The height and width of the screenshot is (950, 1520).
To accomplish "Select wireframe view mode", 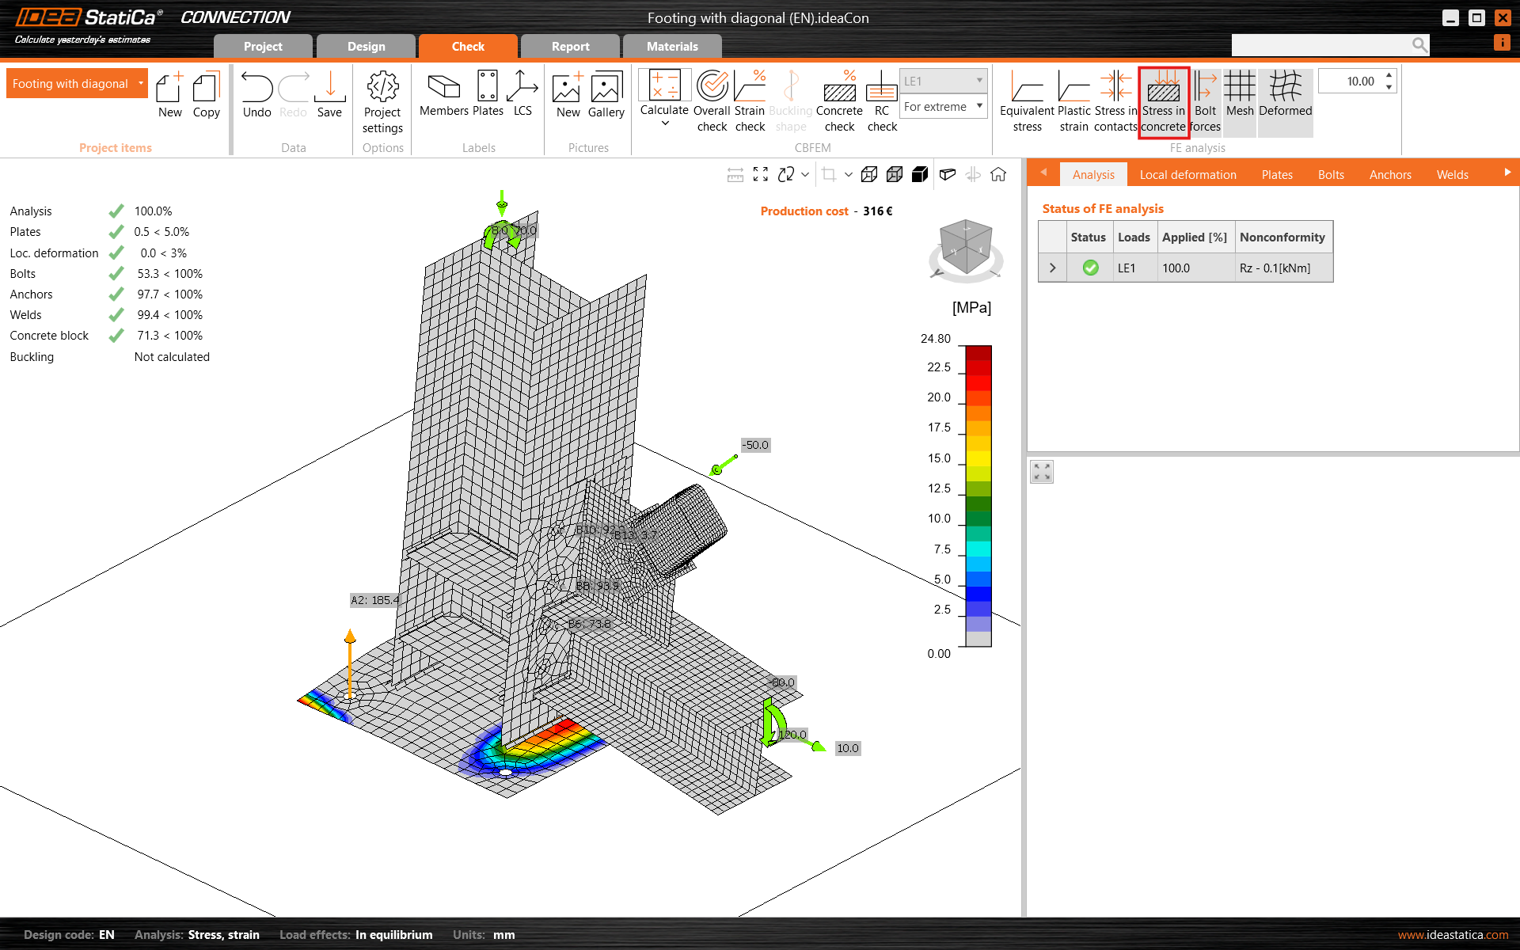I will click(869, 174).
